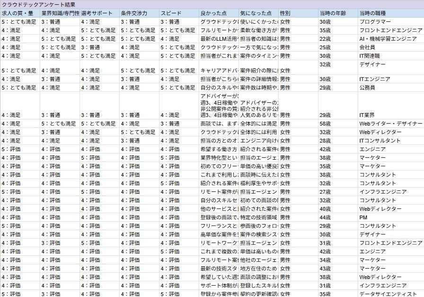The height and width of the screenshot is (297, 424).
Task: Select the top-row 5：とても満足 rating cell
Action: (19, 21)
